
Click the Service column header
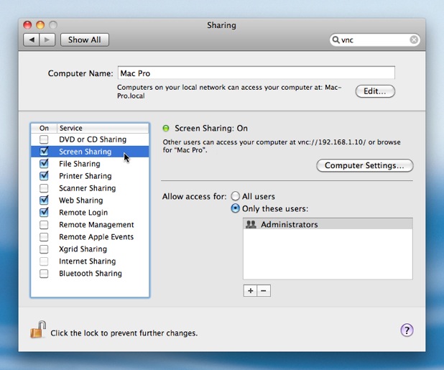[103, 128]
